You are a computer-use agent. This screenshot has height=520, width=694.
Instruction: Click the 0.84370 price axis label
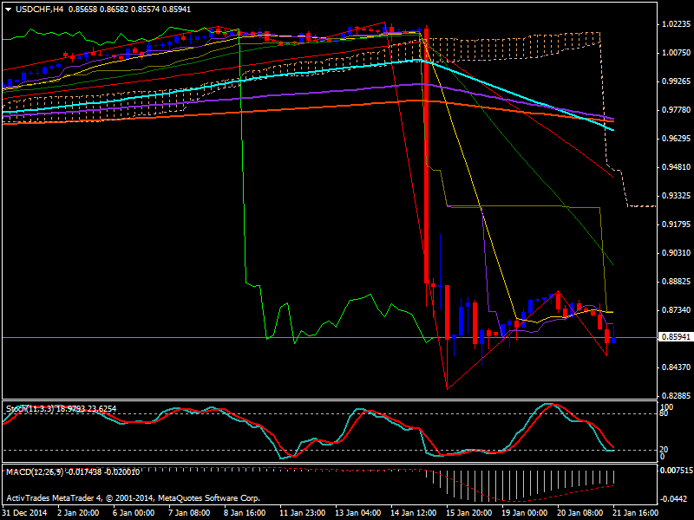coord(676,367)
